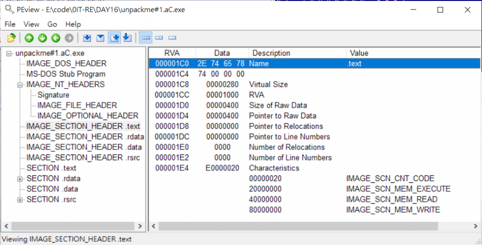
Task: Click the Data column header
Action: 222,53
